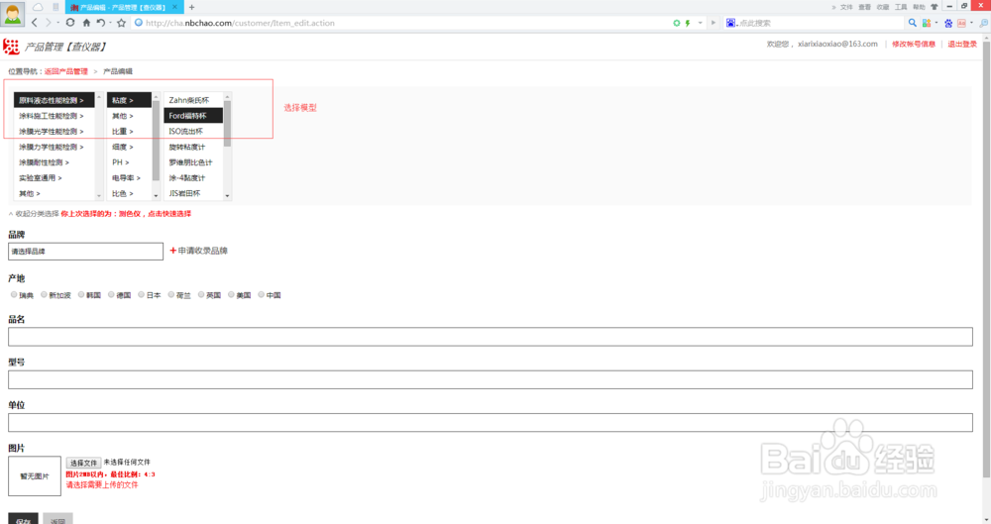The height and width of the screenshot is (524, 991).
Task: Click the 申请收录品牌 link
Action: click(202, 251)
